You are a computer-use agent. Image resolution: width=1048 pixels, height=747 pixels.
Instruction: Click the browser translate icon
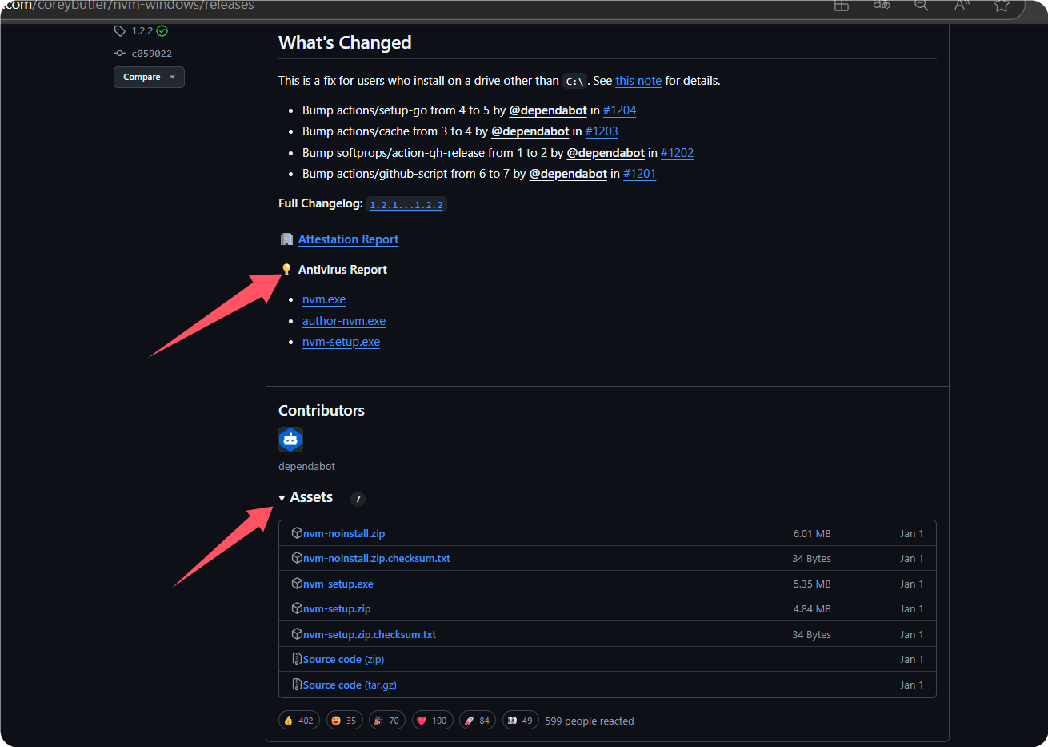click(882, 5)
